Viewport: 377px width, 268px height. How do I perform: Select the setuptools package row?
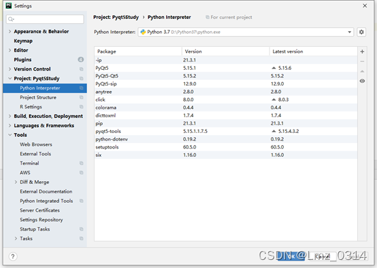tap(226, 147)
